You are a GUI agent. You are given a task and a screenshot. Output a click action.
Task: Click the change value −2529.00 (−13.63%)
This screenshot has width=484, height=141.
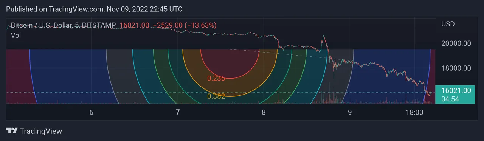coord(185,25)
